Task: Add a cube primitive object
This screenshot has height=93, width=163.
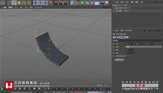Action: 72,3
